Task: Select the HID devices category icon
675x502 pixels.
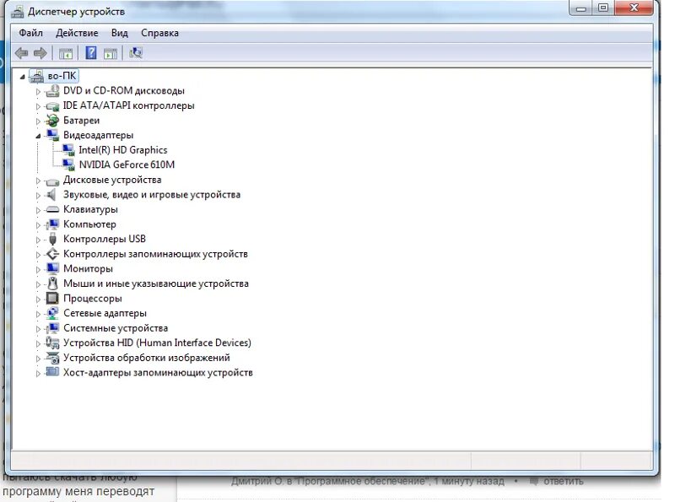Action: pyautogui.click(x=52, y=343)
